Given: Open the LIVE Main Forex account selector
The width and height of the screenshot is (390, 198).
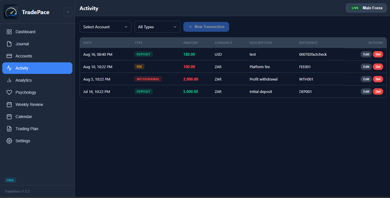Looking at the screenshot, I should coord(366,8).
